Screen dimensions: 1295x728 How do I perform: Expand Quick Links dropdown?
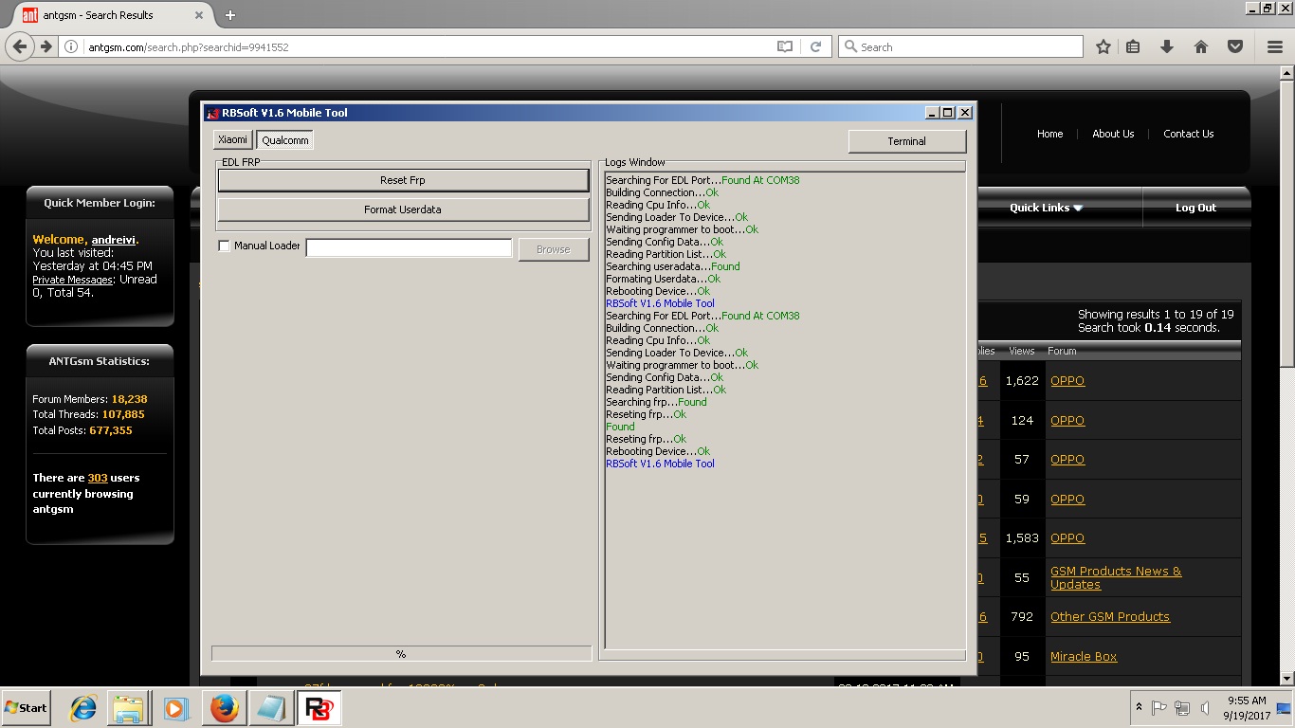coord(1046,208)
